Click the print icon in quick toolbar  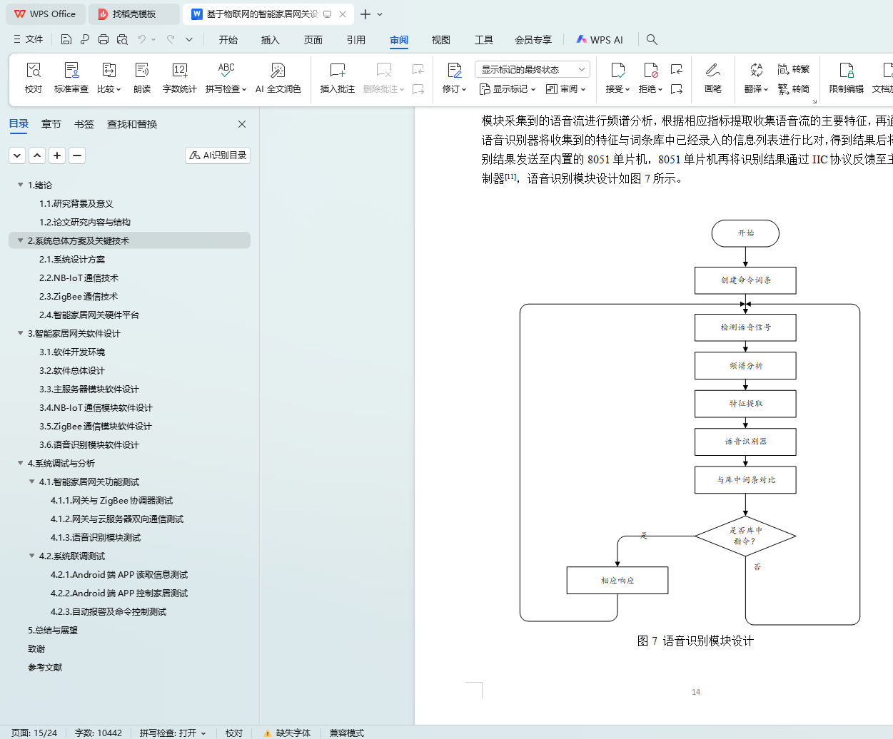(x=104, y=39)
